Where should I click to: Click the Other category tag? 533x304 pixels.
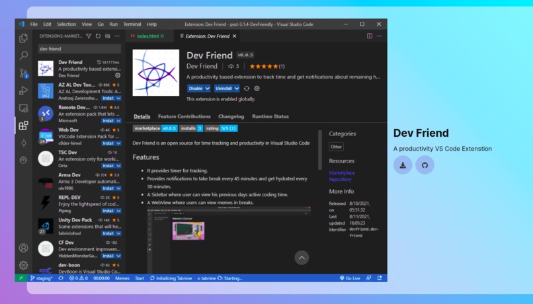coord(336,147)
